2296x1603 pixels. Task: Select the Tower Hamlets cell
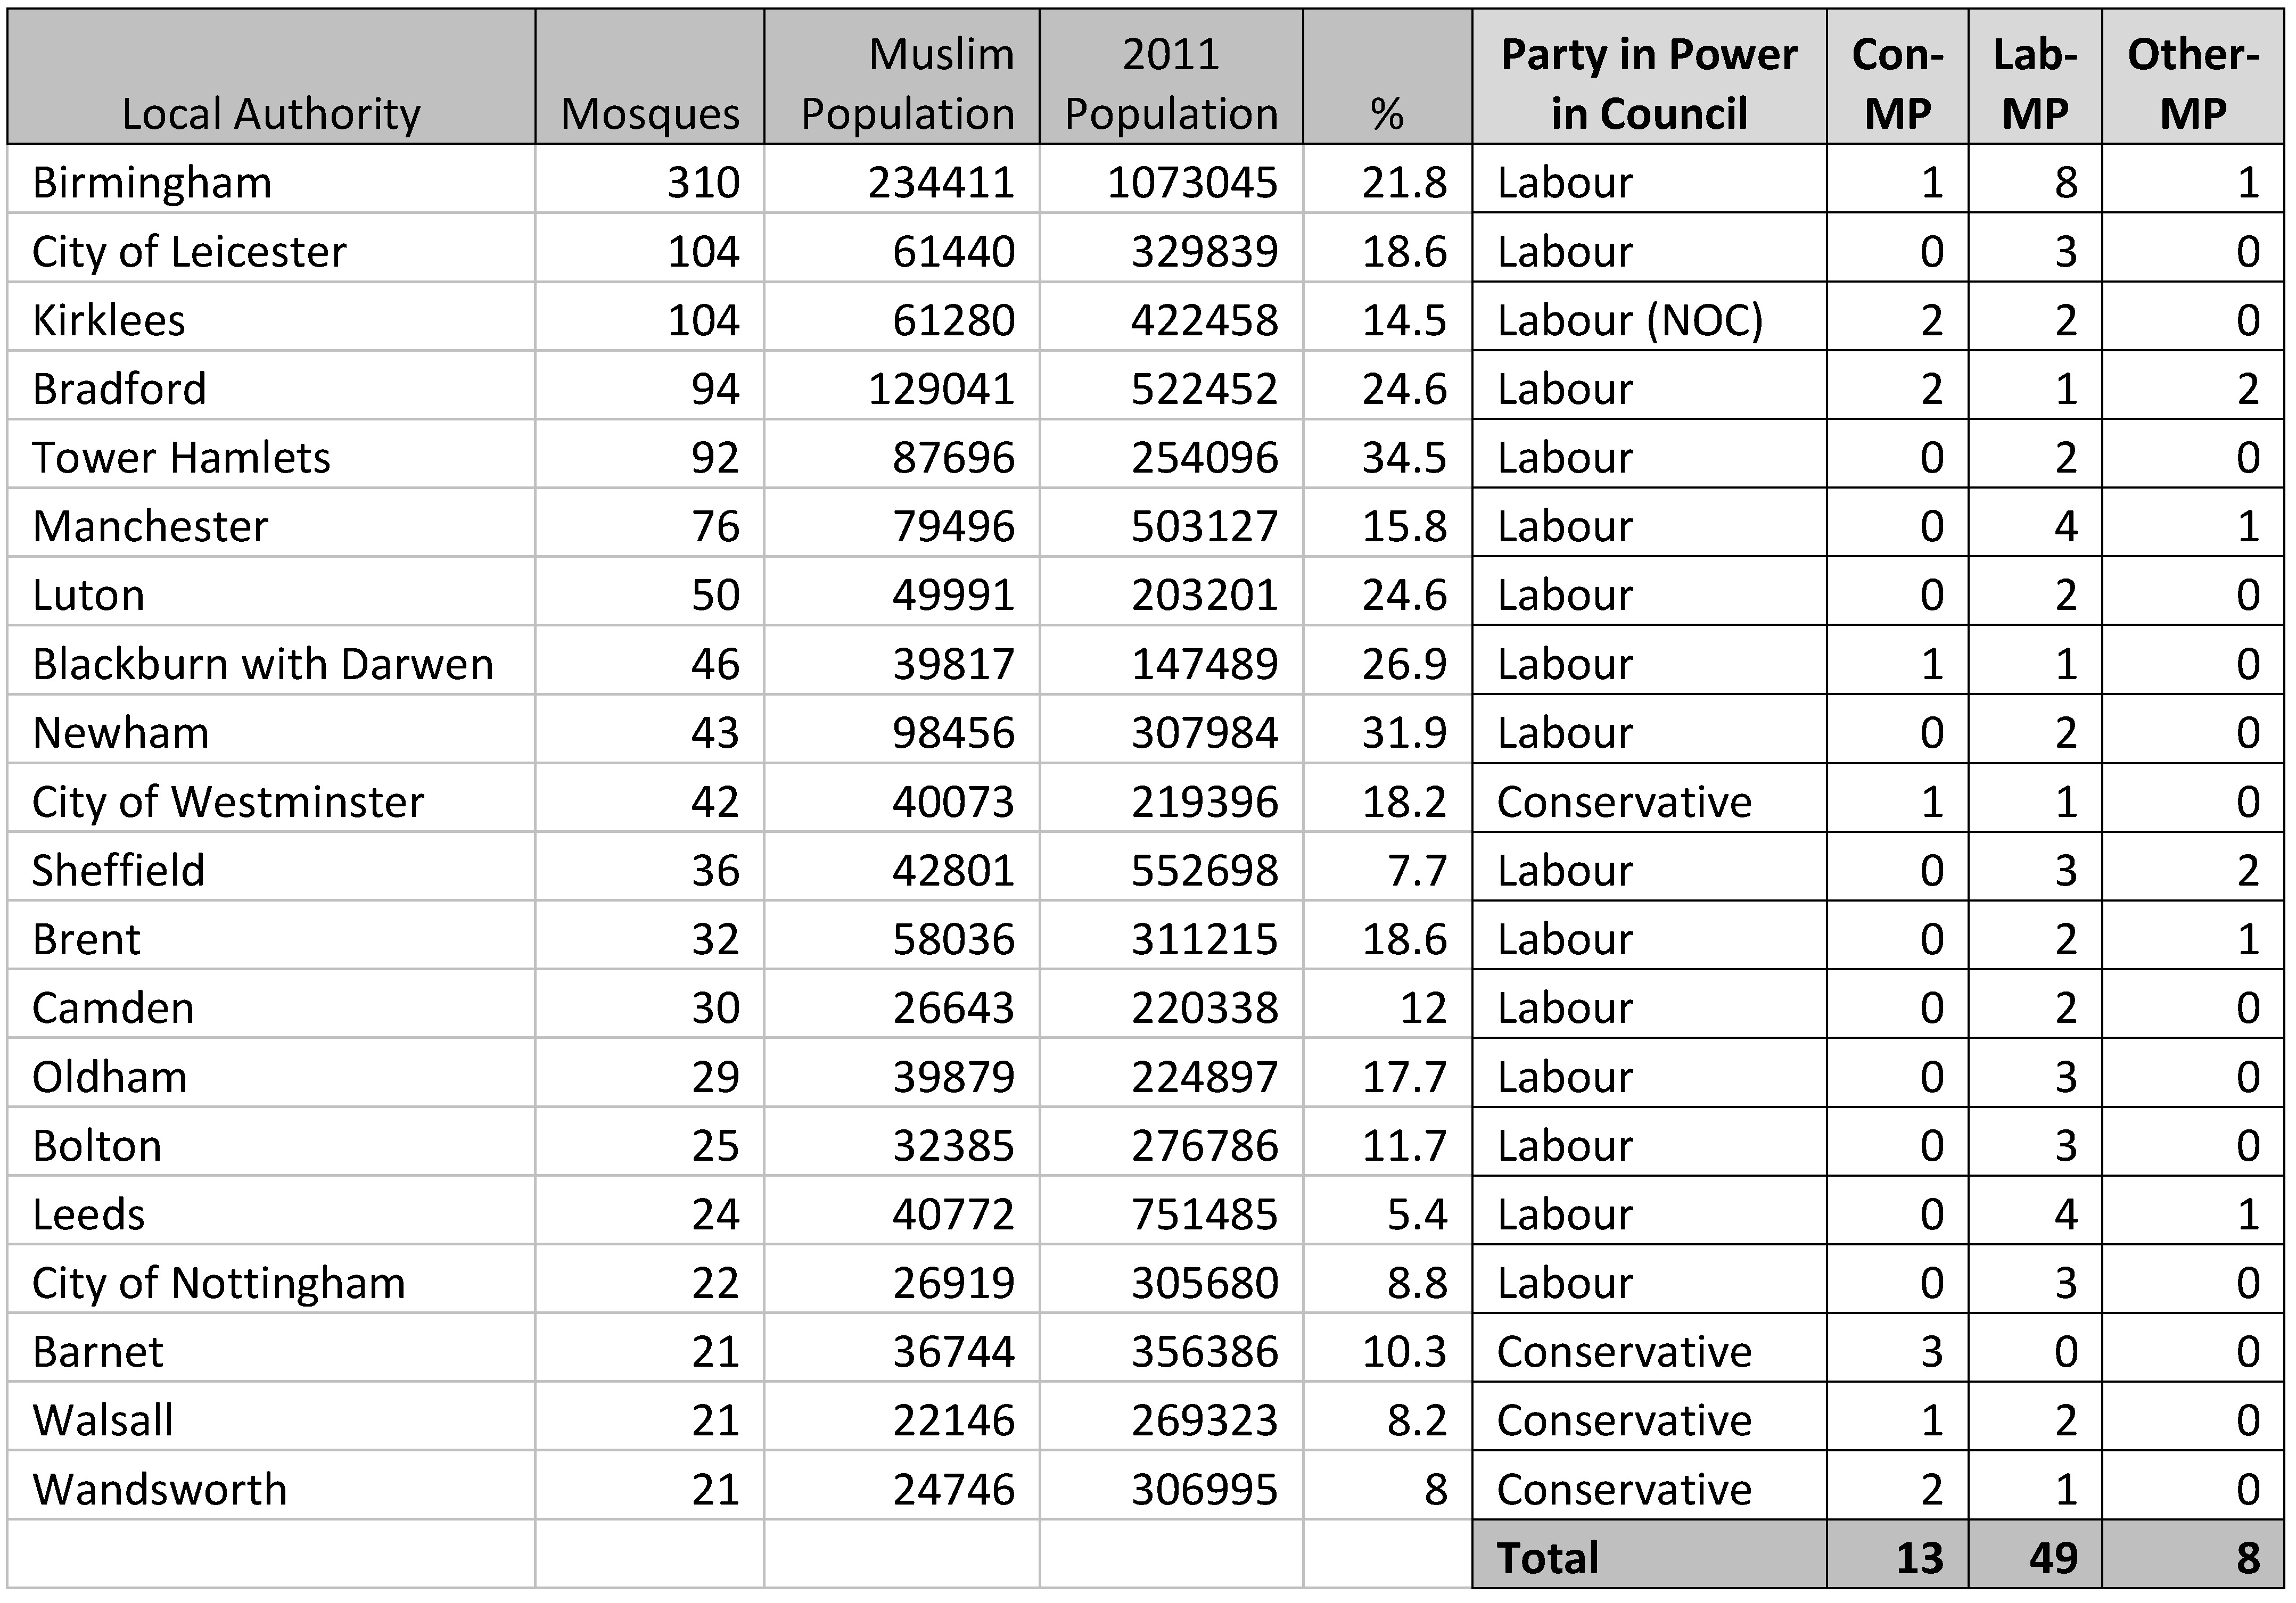click(x=181, y=457)
